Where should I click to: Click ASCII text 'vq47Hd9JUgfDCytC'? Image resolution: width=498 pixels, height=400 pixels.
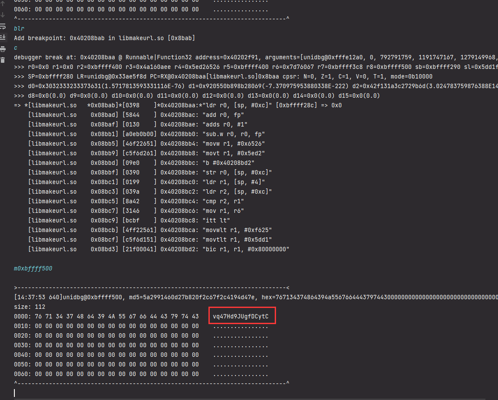pos(240,316)
